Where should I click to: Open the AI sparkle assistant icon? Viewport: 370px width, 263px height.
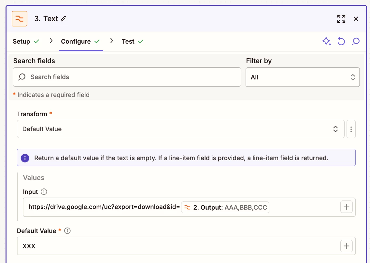[327, 41]
